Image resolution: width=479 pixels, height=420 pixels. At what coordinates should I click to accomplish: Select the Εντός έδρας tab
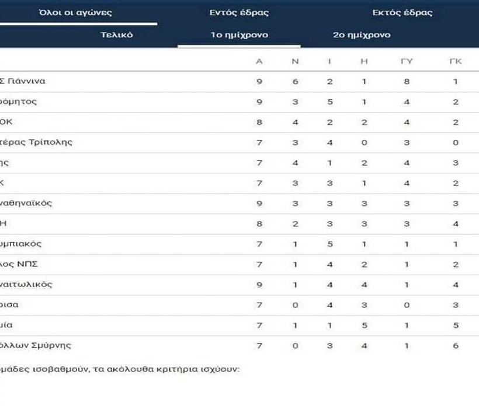[239, 12]
